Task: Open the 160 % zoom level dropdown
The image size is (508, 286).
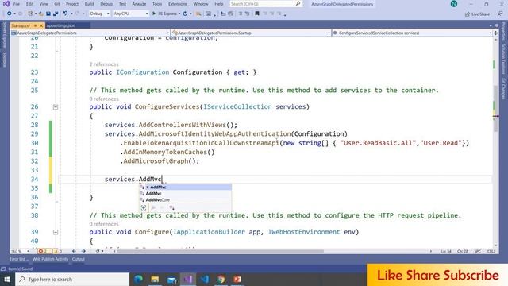Action: 20,251
